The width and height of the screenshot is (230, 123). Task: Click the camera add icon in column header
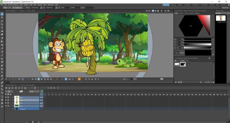coord(21,92)
